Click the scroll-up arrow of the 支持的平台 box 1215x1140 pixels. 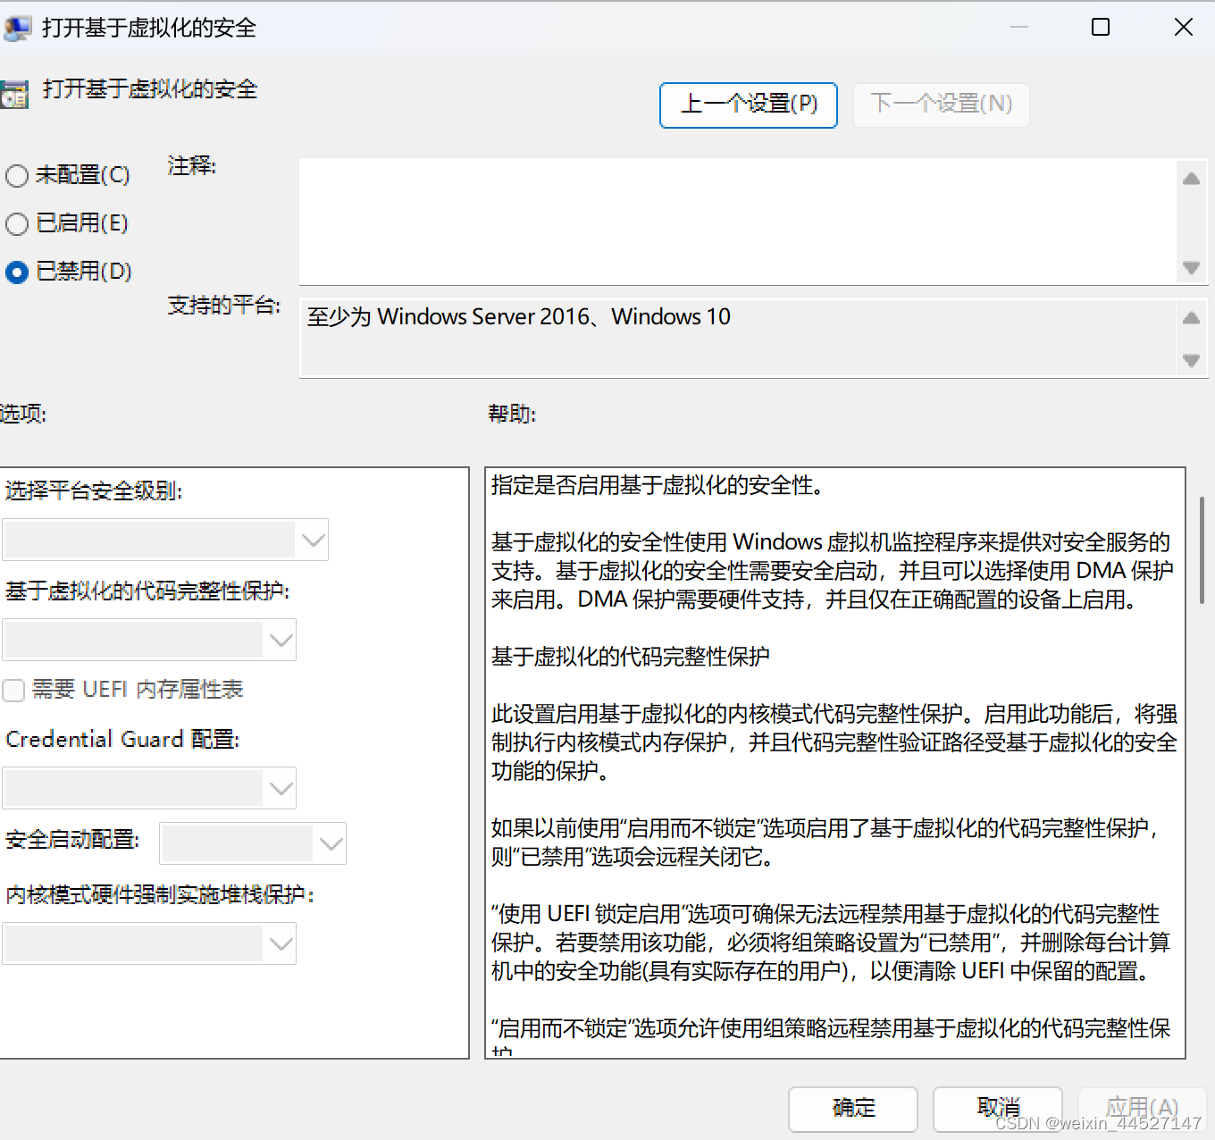[1191, 317]
